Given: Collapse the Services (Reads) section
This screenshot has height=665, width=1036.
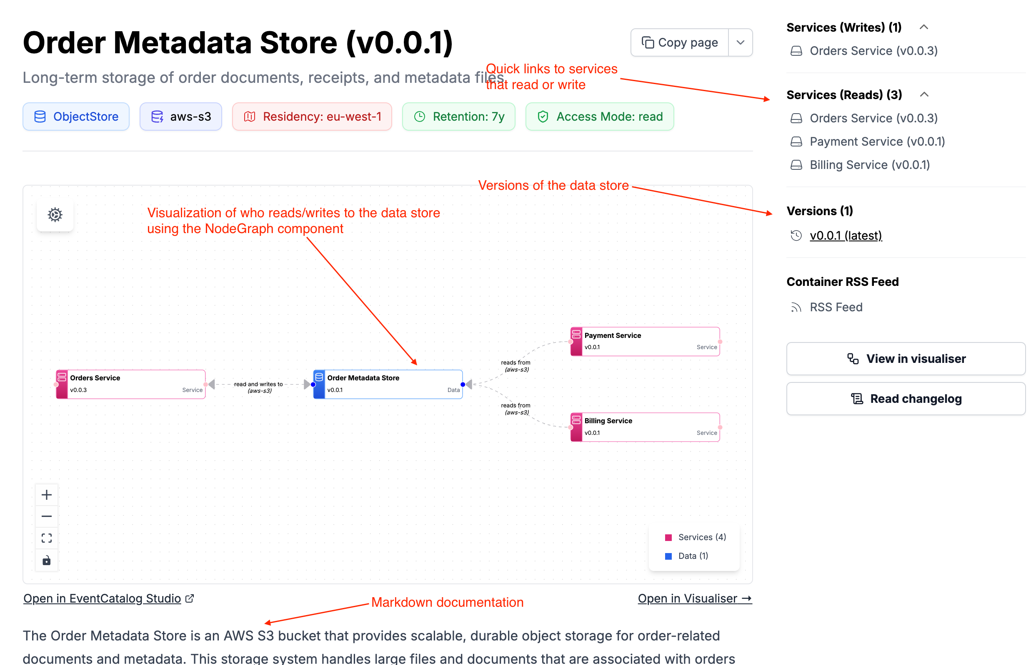Looking at the screenshot, I should point(925,94).
